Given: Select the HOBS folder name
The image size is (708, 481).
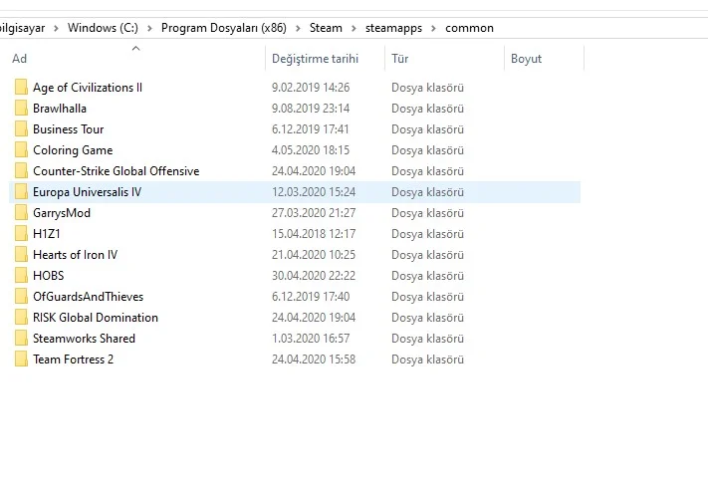Looking at the screenshot, I should (49, 276).
